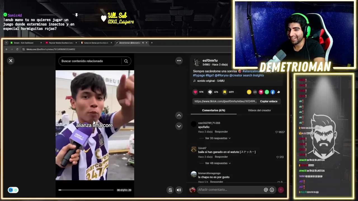358x201 pixels.
Task: Share the video on Facebook
Action: pyautogui.click(x=273, y=92)
